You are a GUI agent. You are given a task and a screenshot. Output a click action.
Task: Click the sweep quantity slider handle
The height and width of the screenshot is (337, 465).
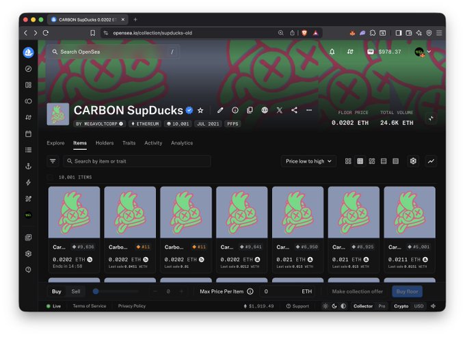(x=96, y=291)
